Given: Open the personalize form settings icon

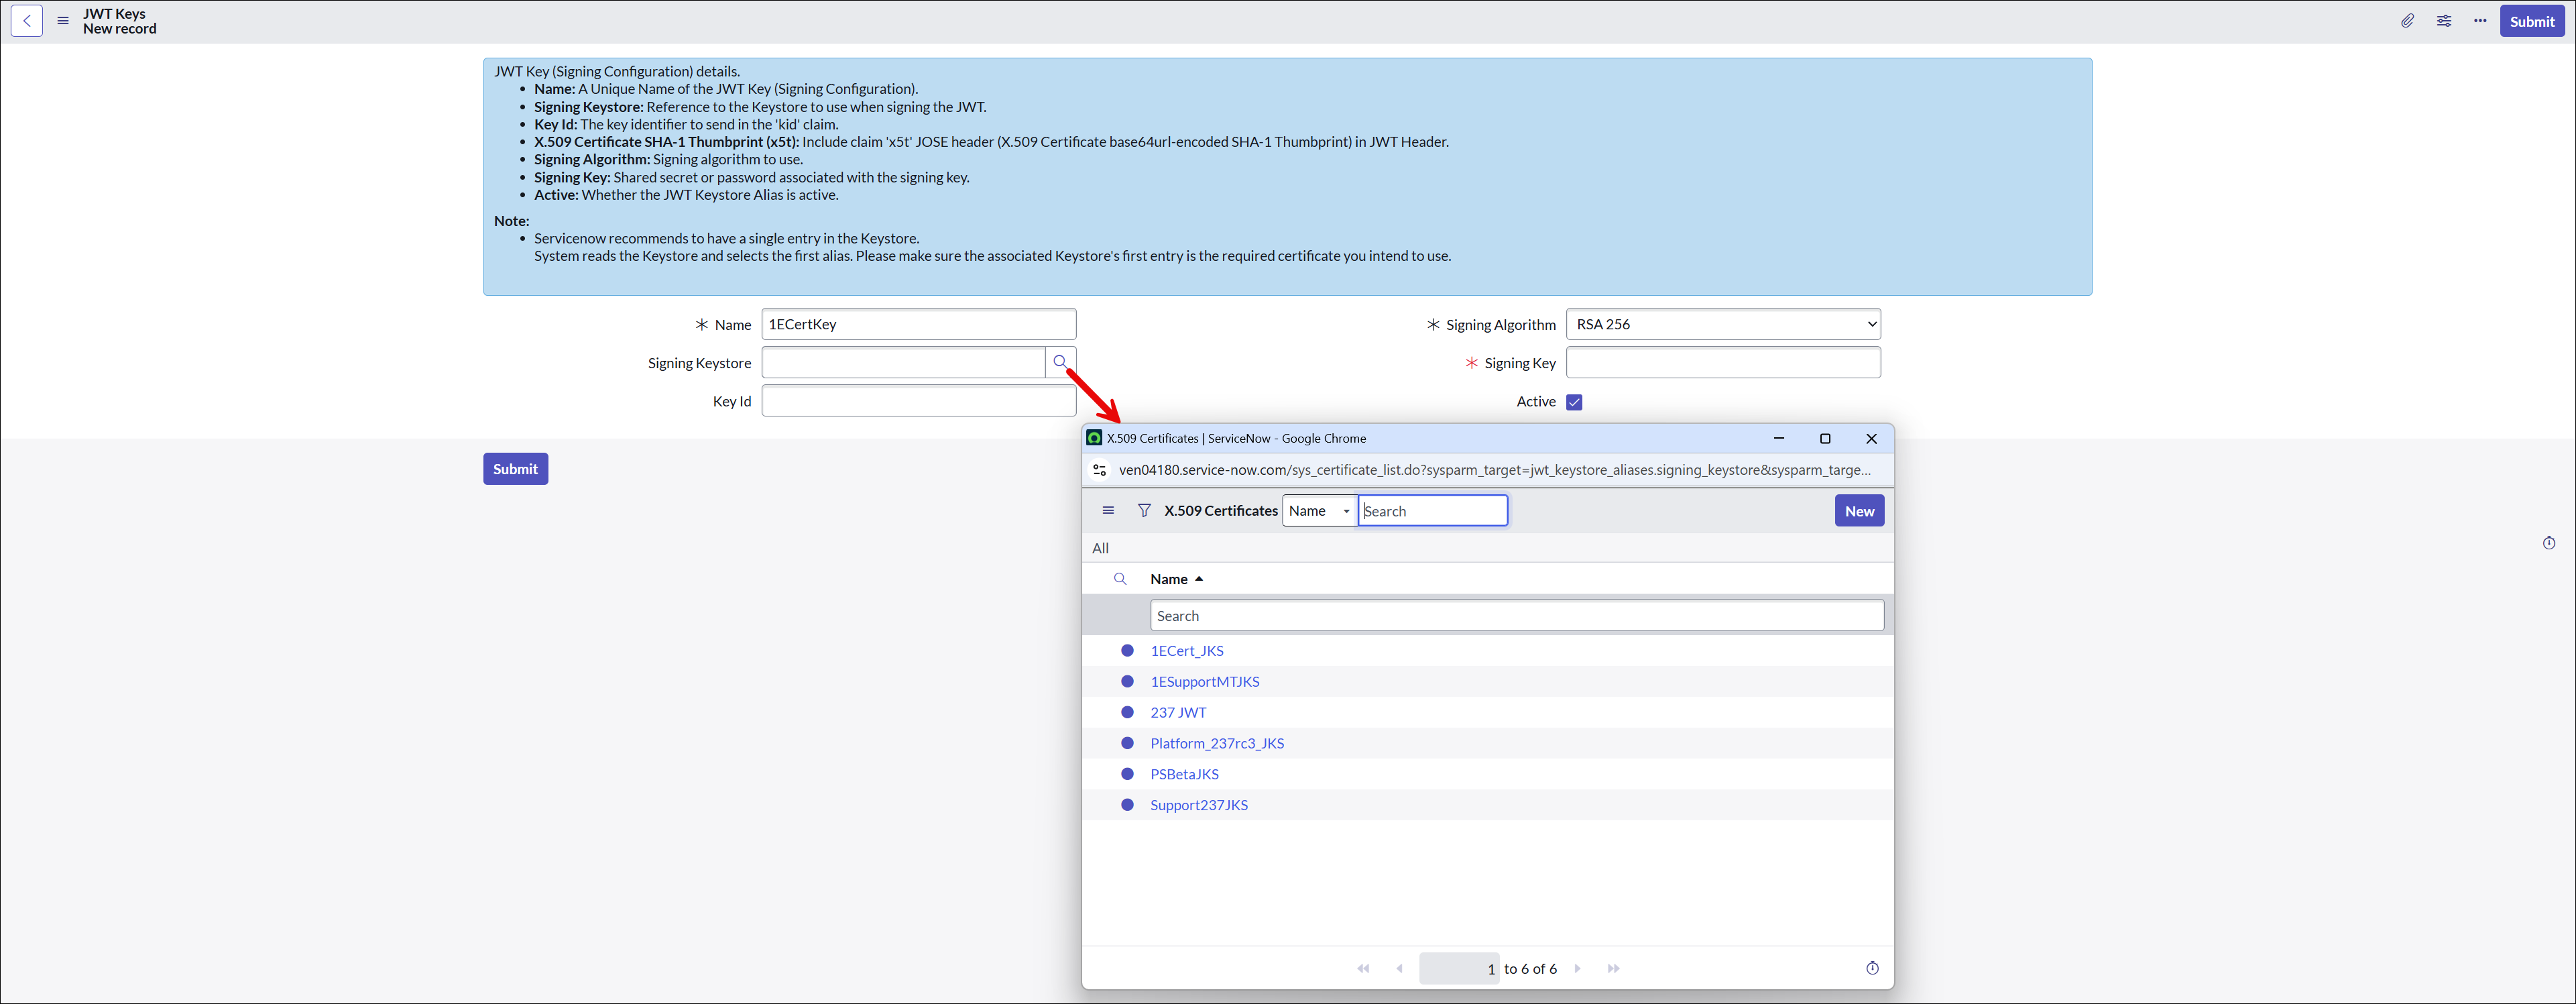Looking at the screenshot, I should click(2443, 21).
